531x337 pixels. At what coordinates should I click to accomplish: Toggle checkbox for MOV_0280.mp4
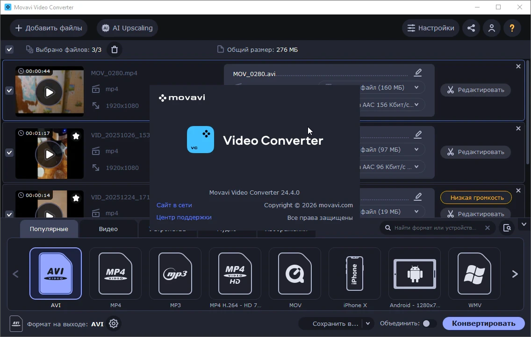coord(9,91)
